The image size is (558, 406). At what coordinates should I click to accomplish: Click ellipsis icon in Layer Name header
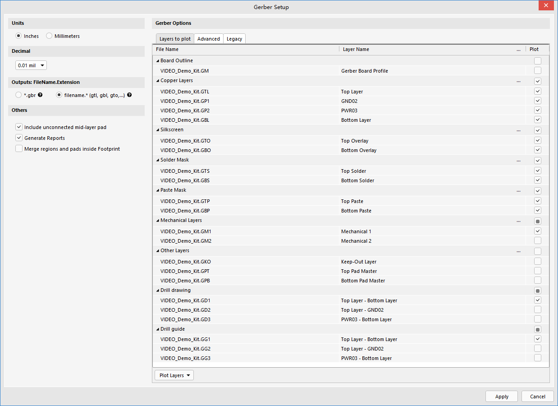pyautogui.click(x=518, y=50)
